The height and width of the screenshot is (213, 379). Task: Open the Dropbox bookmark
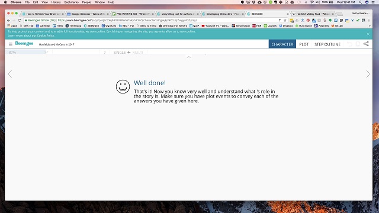pyautogui.click(x=286, y=25)
